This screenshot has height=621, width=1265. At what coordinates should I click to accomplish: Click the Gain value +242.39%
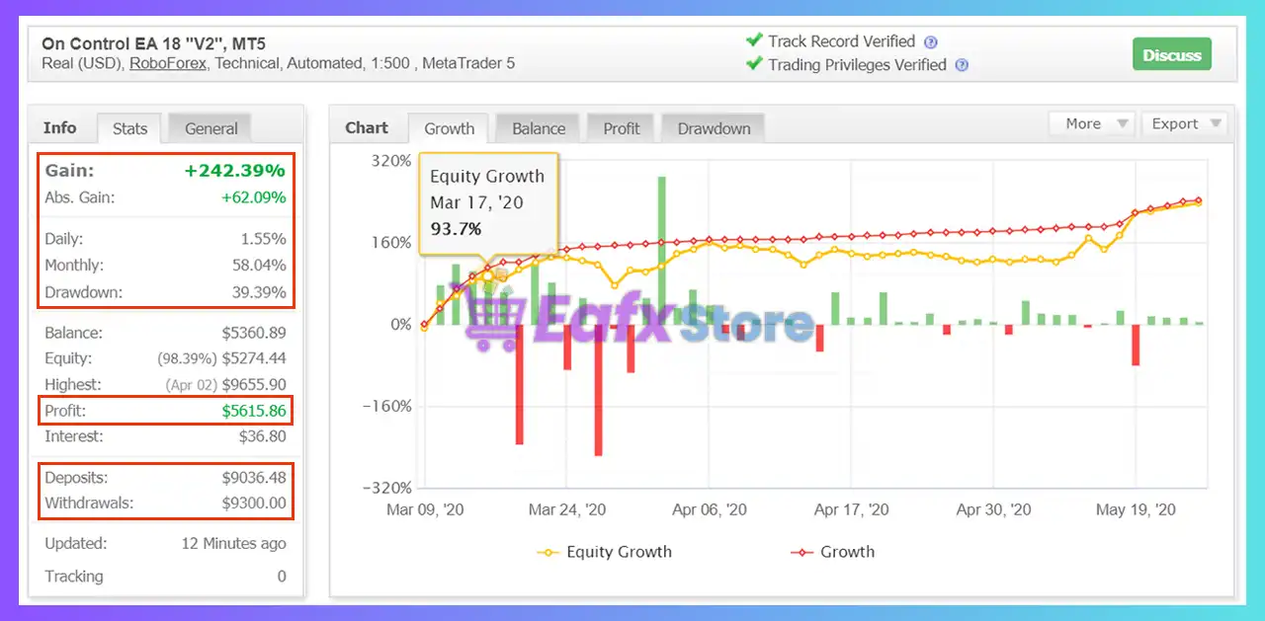click(234, 171)
